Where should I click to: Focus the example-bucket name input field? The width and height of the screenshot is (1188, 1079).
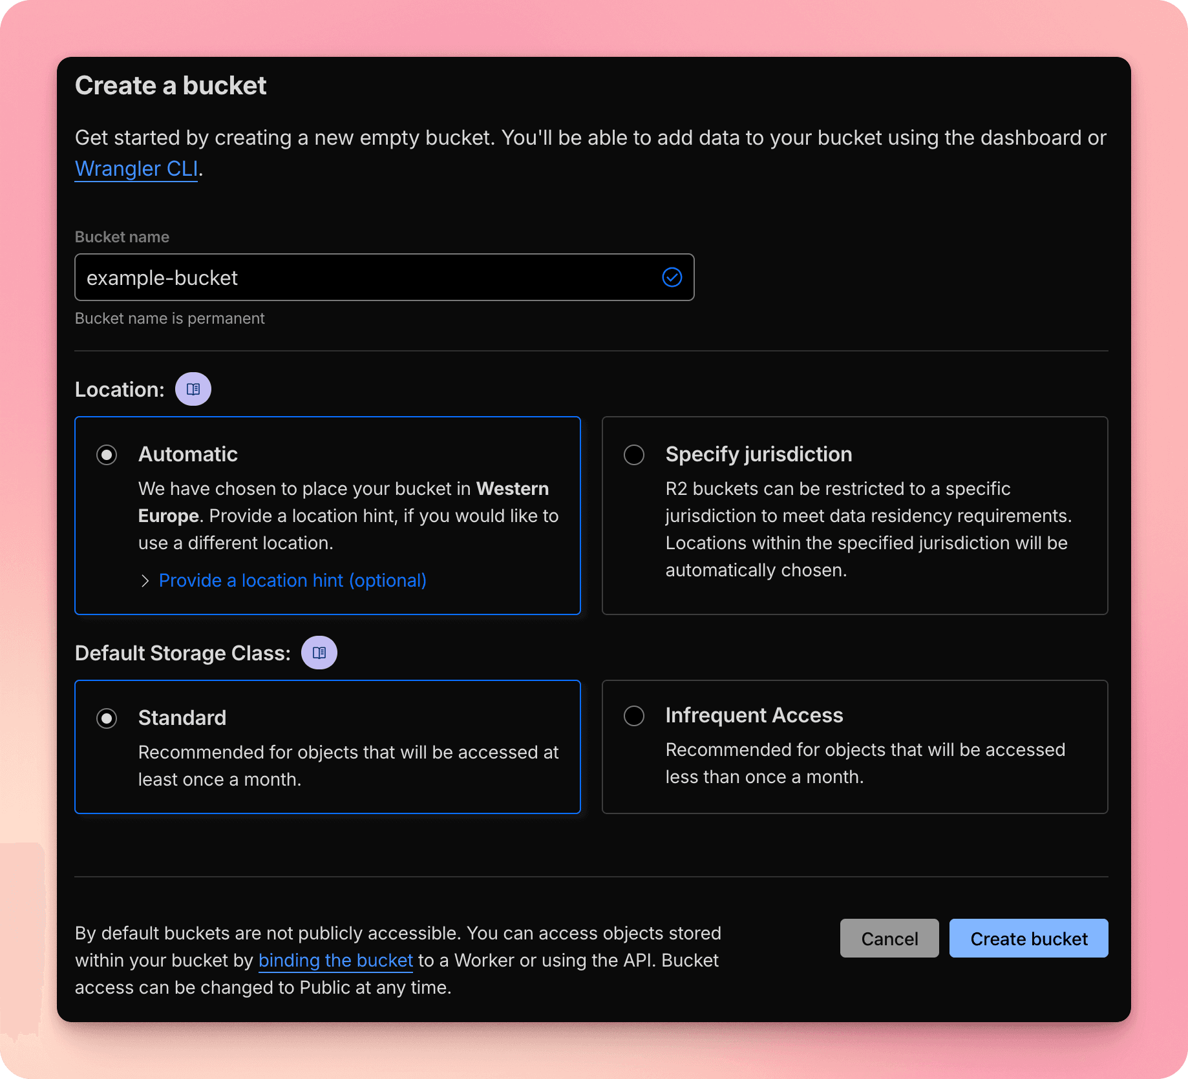368,278
